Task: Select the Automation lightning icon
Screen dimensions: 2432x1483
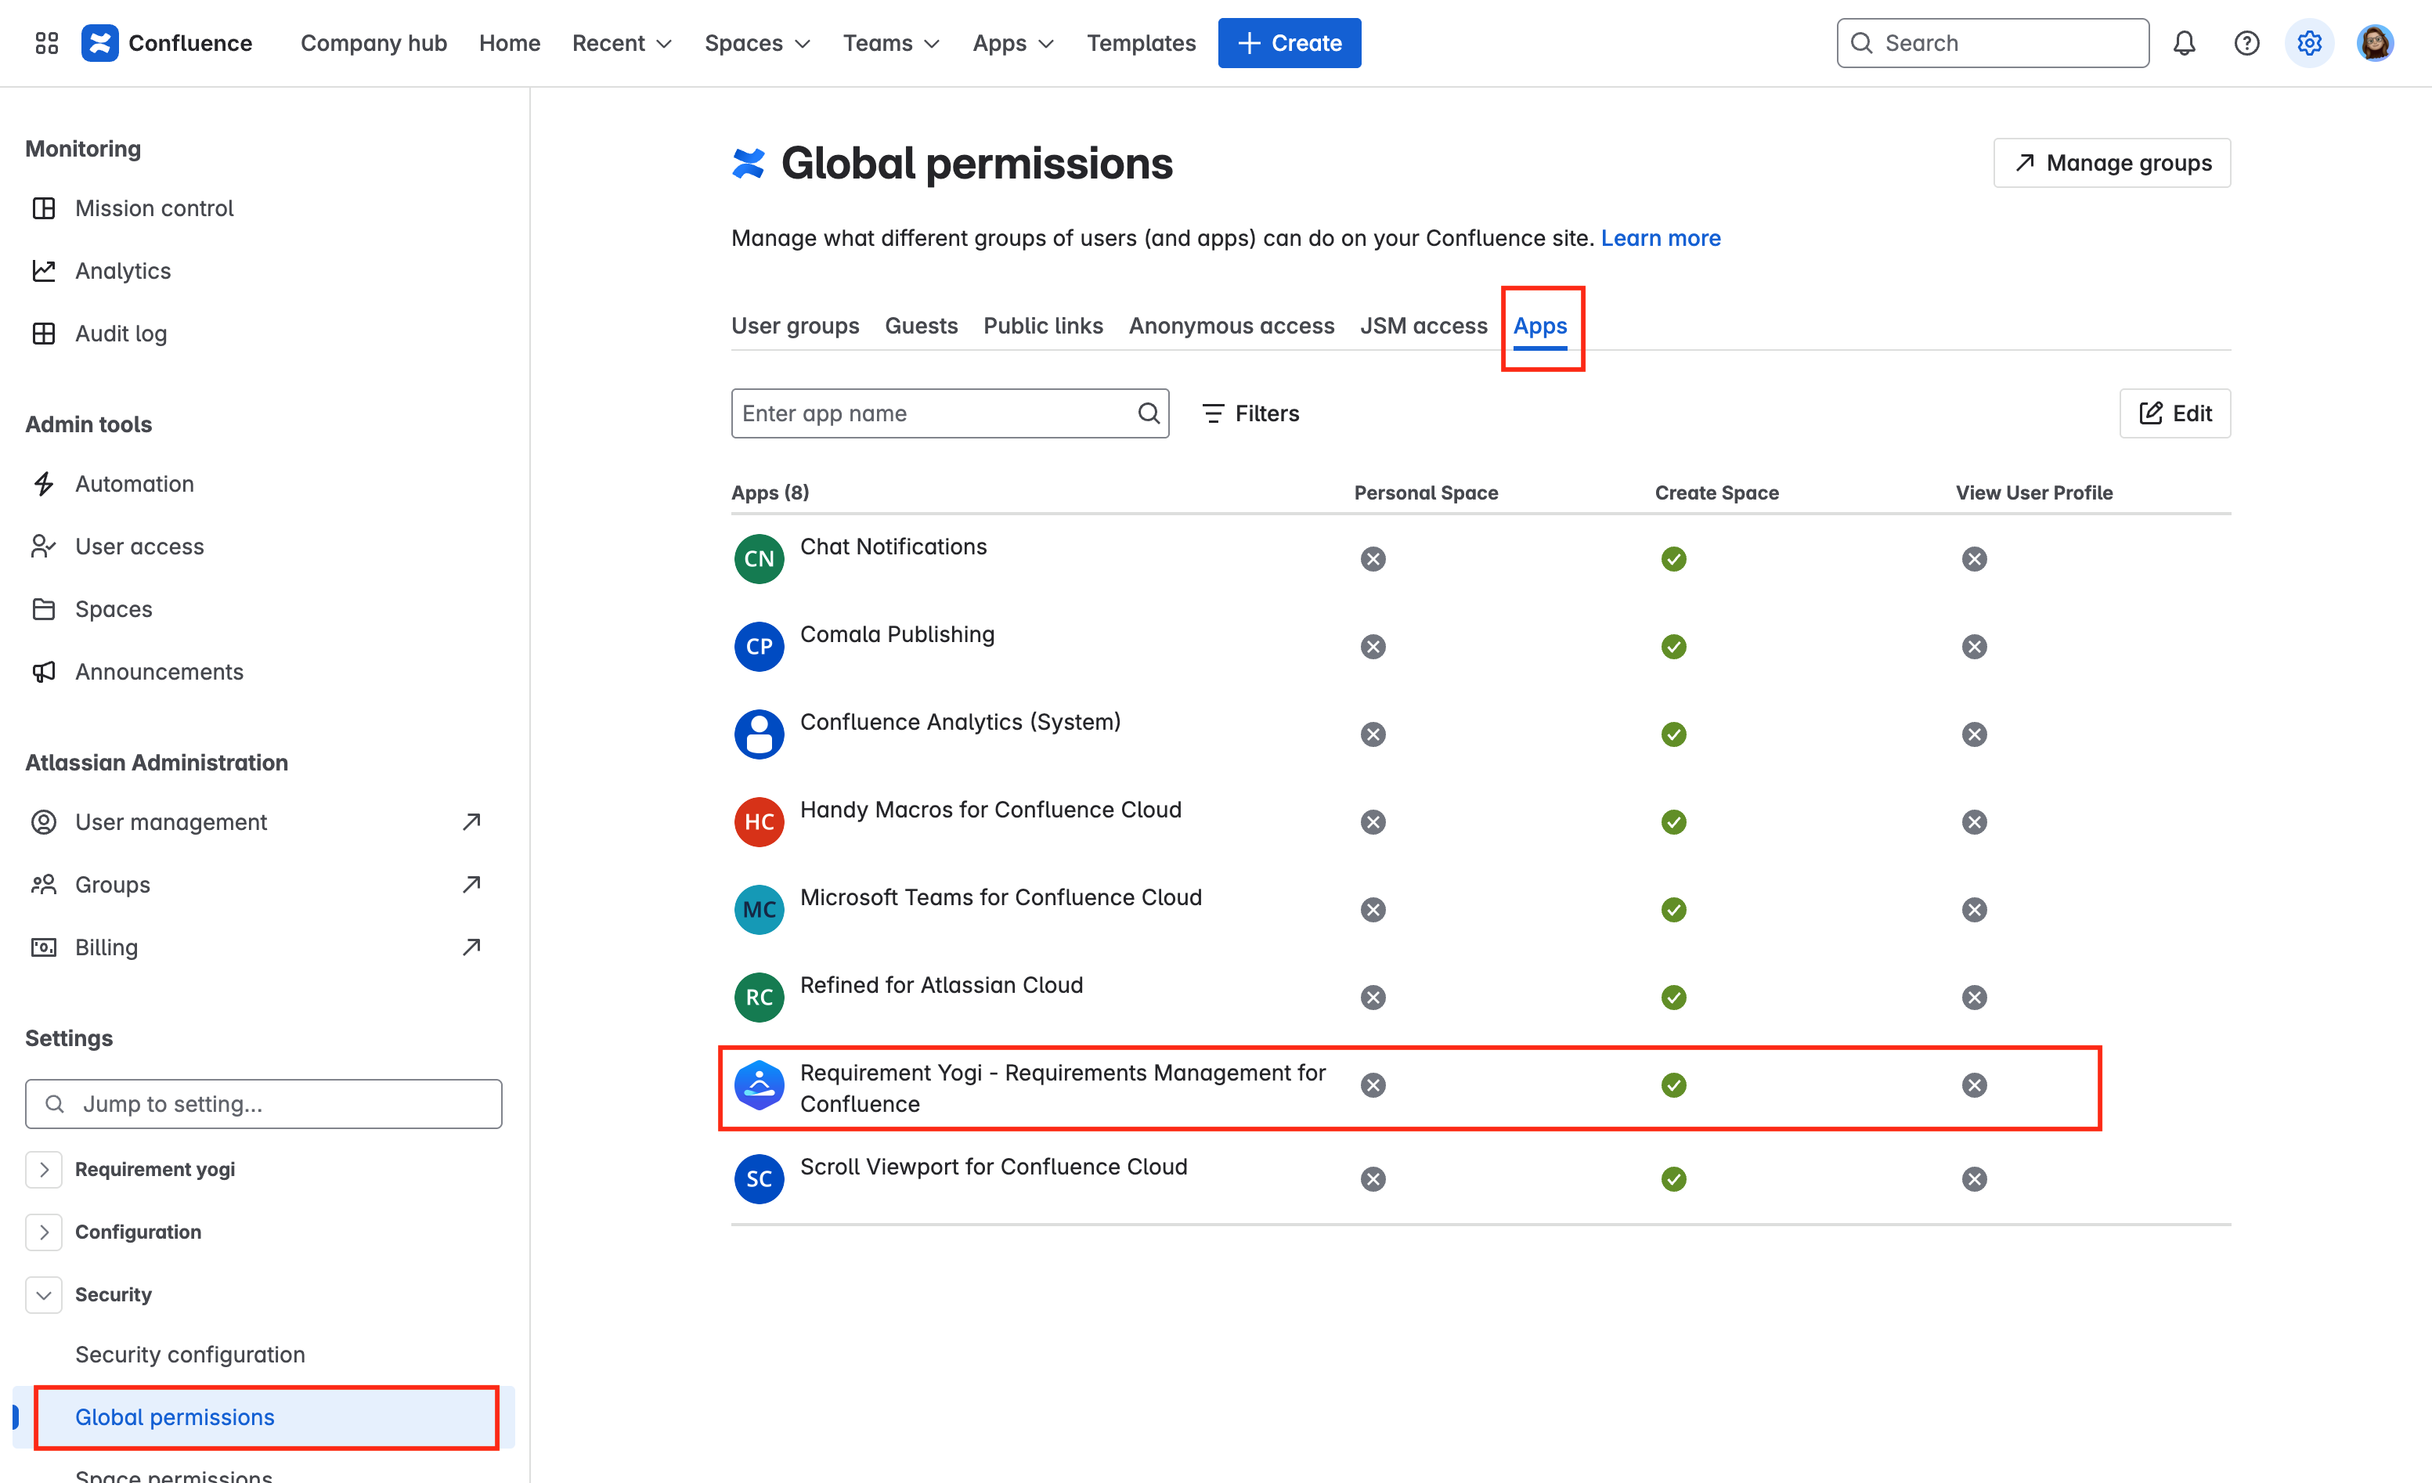Action: 43,483
